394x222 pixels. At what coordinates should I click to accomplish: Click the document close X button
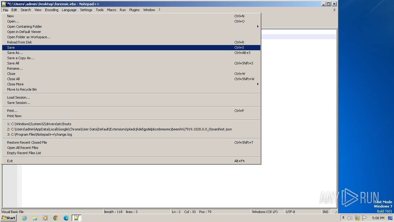[x=334, y=10]
